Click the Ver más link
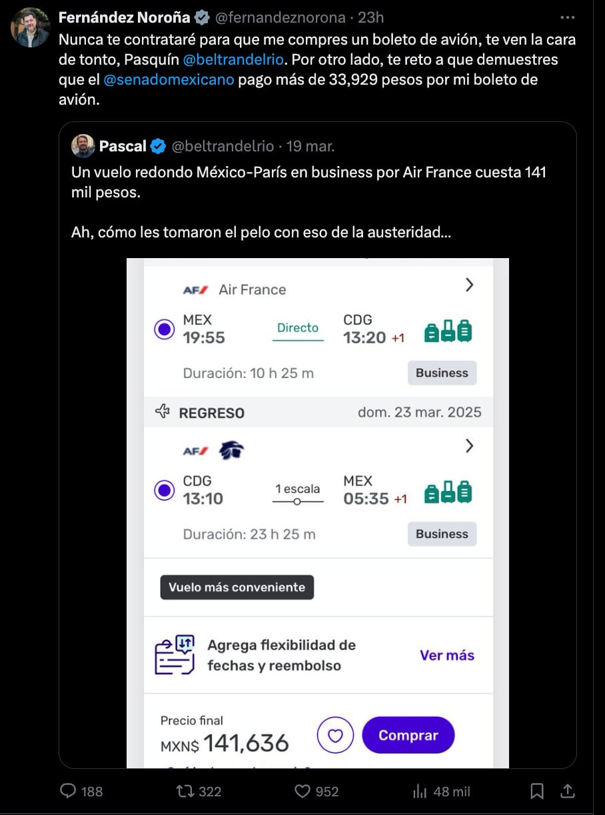Viewport: 605px width, 815px height. [446, 655]
